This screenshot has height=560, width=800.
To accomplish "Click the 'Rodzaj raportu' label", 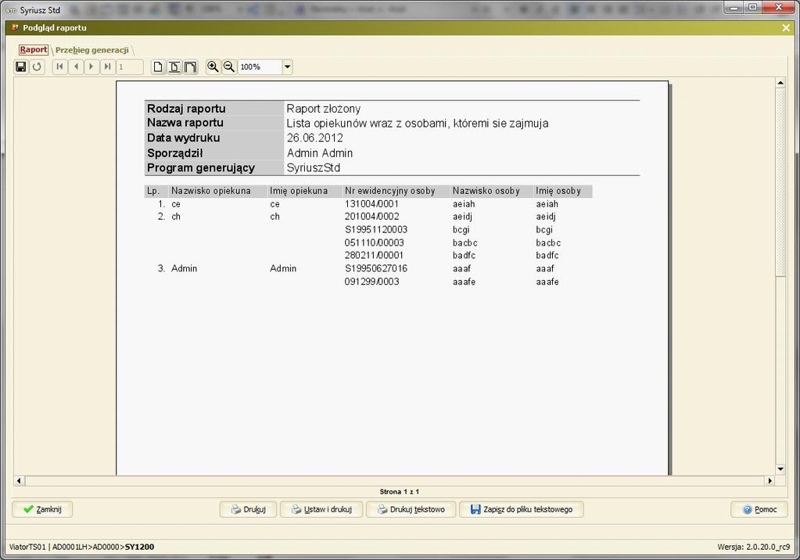I will click(186, 109).
